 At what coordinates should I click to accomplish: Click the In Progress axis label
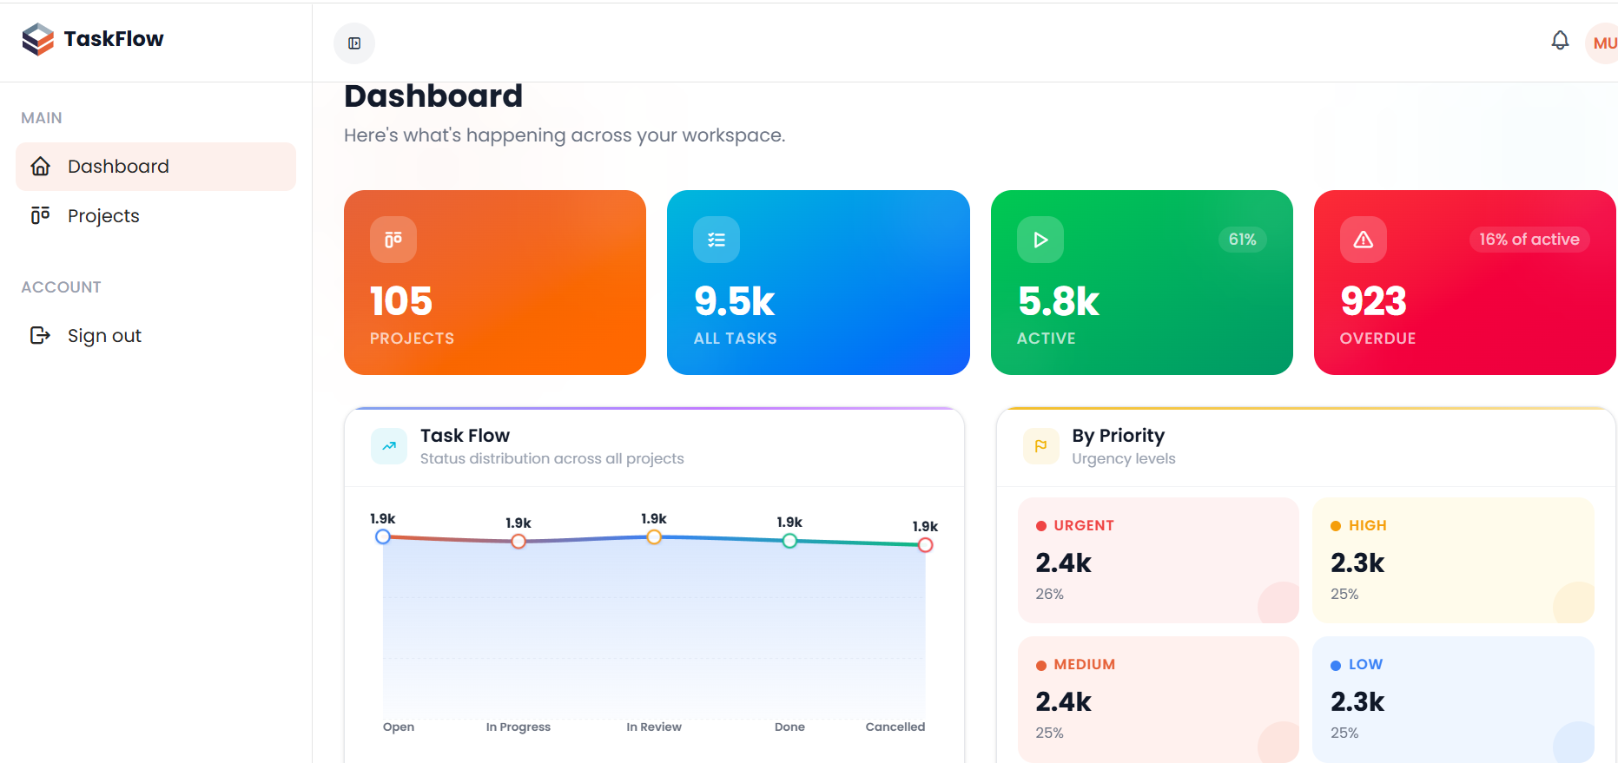[518, 727]
